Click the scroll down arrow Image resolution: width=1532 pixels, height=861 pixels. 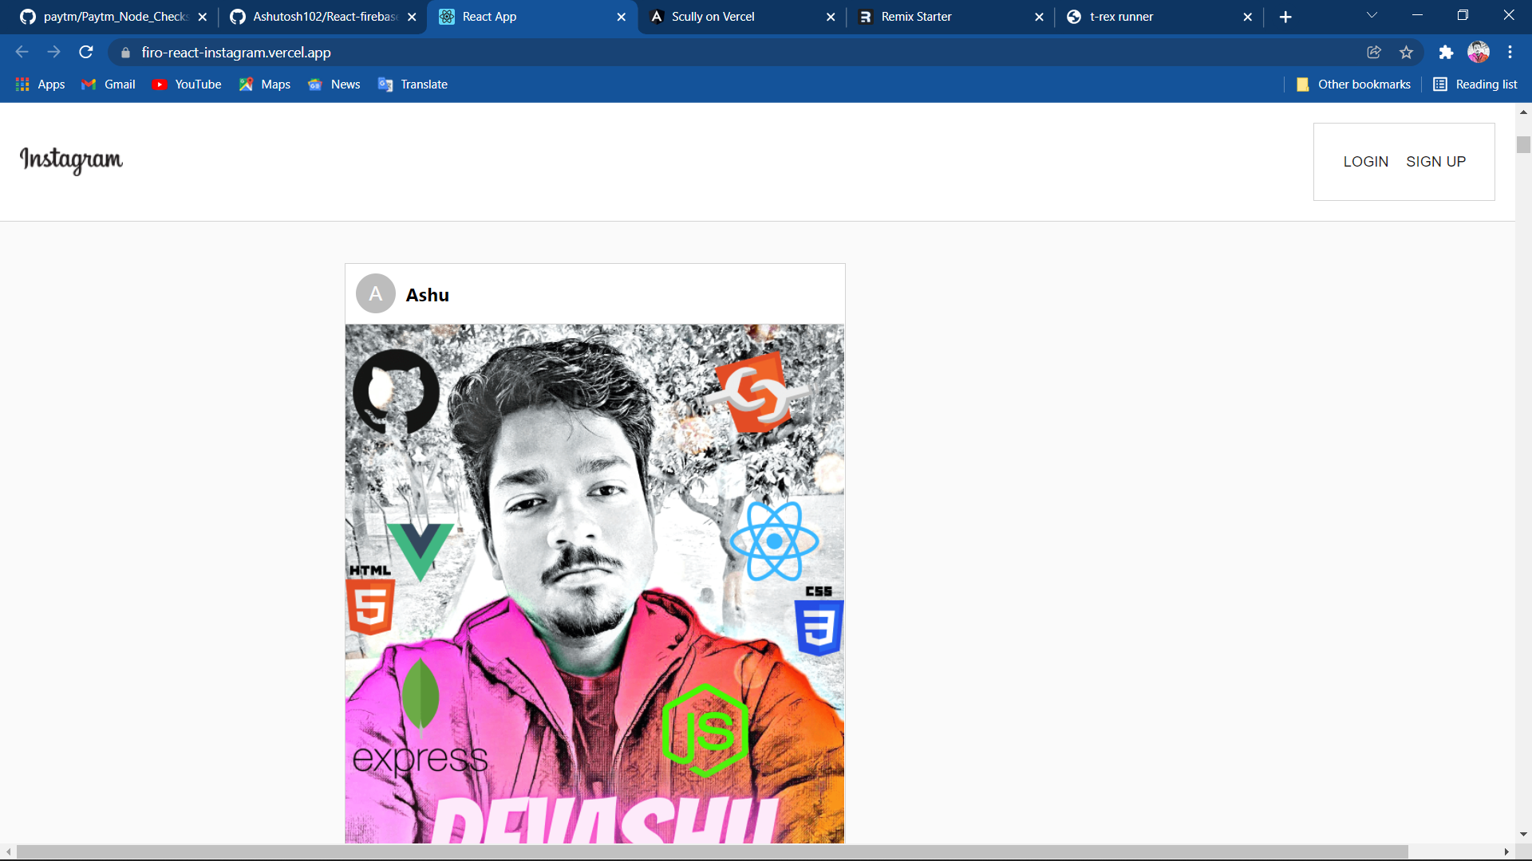pos(1523,835)
